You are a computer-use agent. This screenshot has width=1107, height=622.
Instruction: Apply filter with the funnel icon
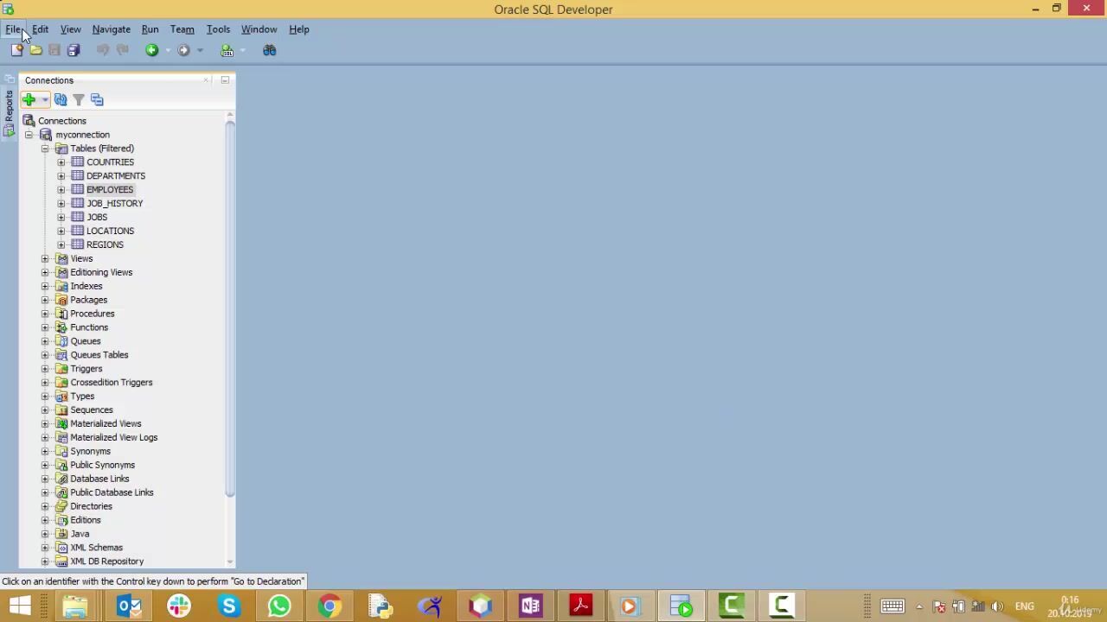click(x=79, y=100)
